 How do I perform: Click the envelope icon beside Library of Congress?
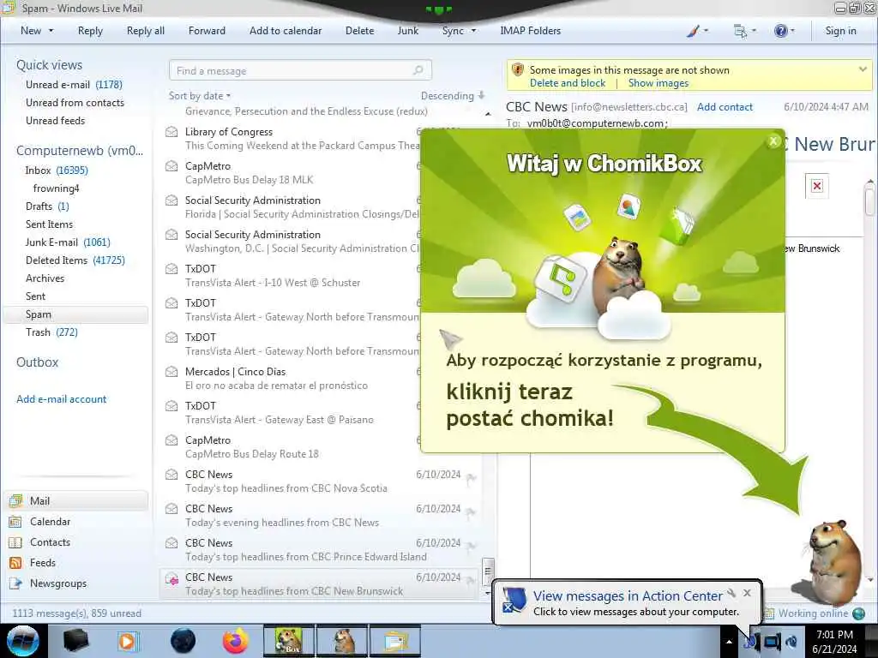tap(171, 132)
